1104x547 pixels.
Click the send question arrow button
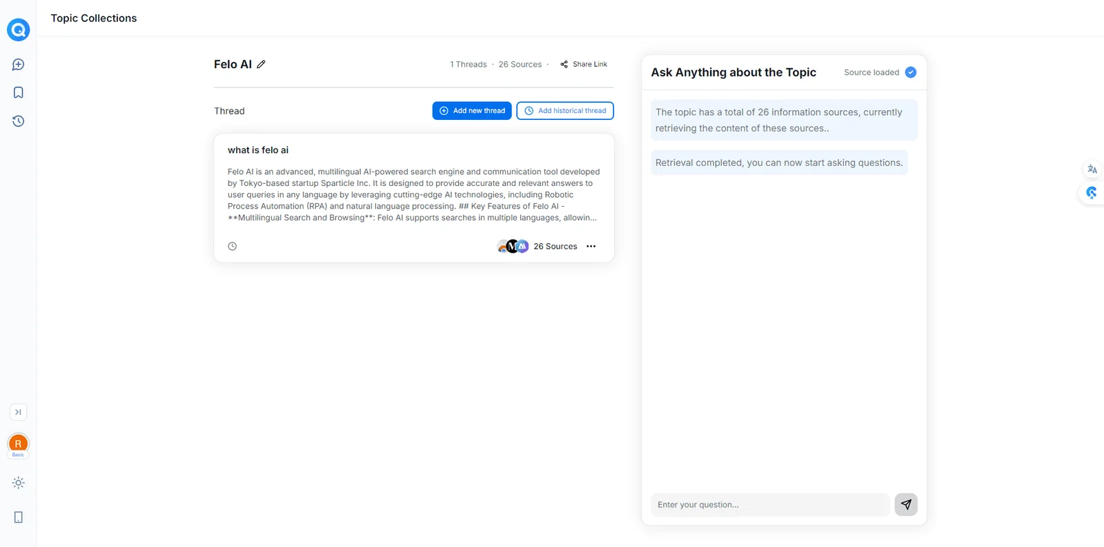pyautogui.click(x=905, y=504)
